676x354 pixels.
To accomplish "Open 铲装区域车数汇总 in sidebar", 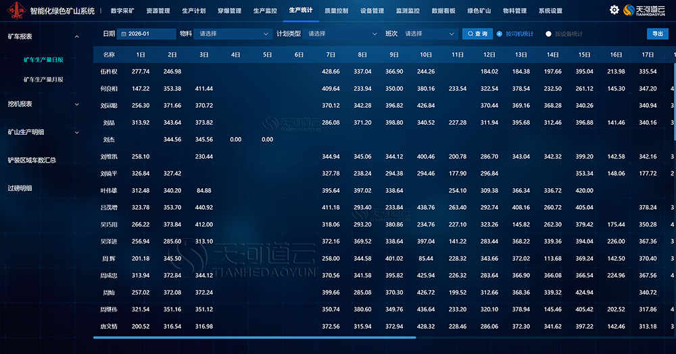I will 32,160.
